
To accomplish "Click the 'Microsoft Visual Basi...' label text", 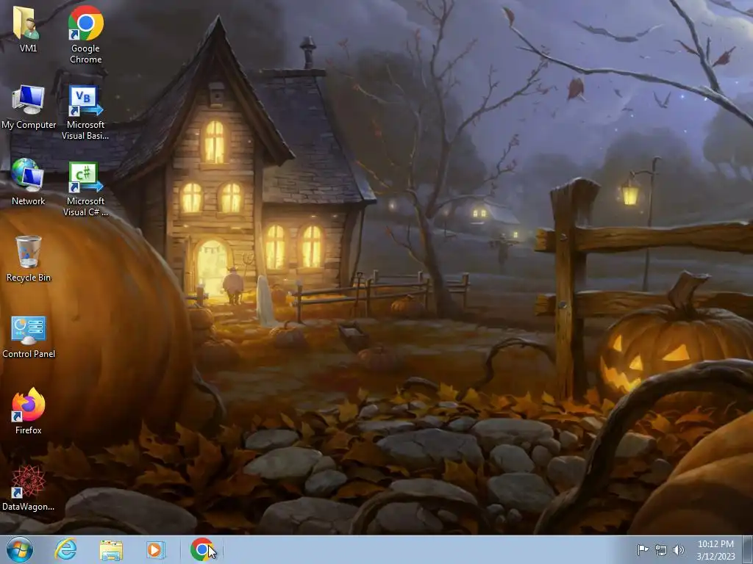I will click(85, 130).
